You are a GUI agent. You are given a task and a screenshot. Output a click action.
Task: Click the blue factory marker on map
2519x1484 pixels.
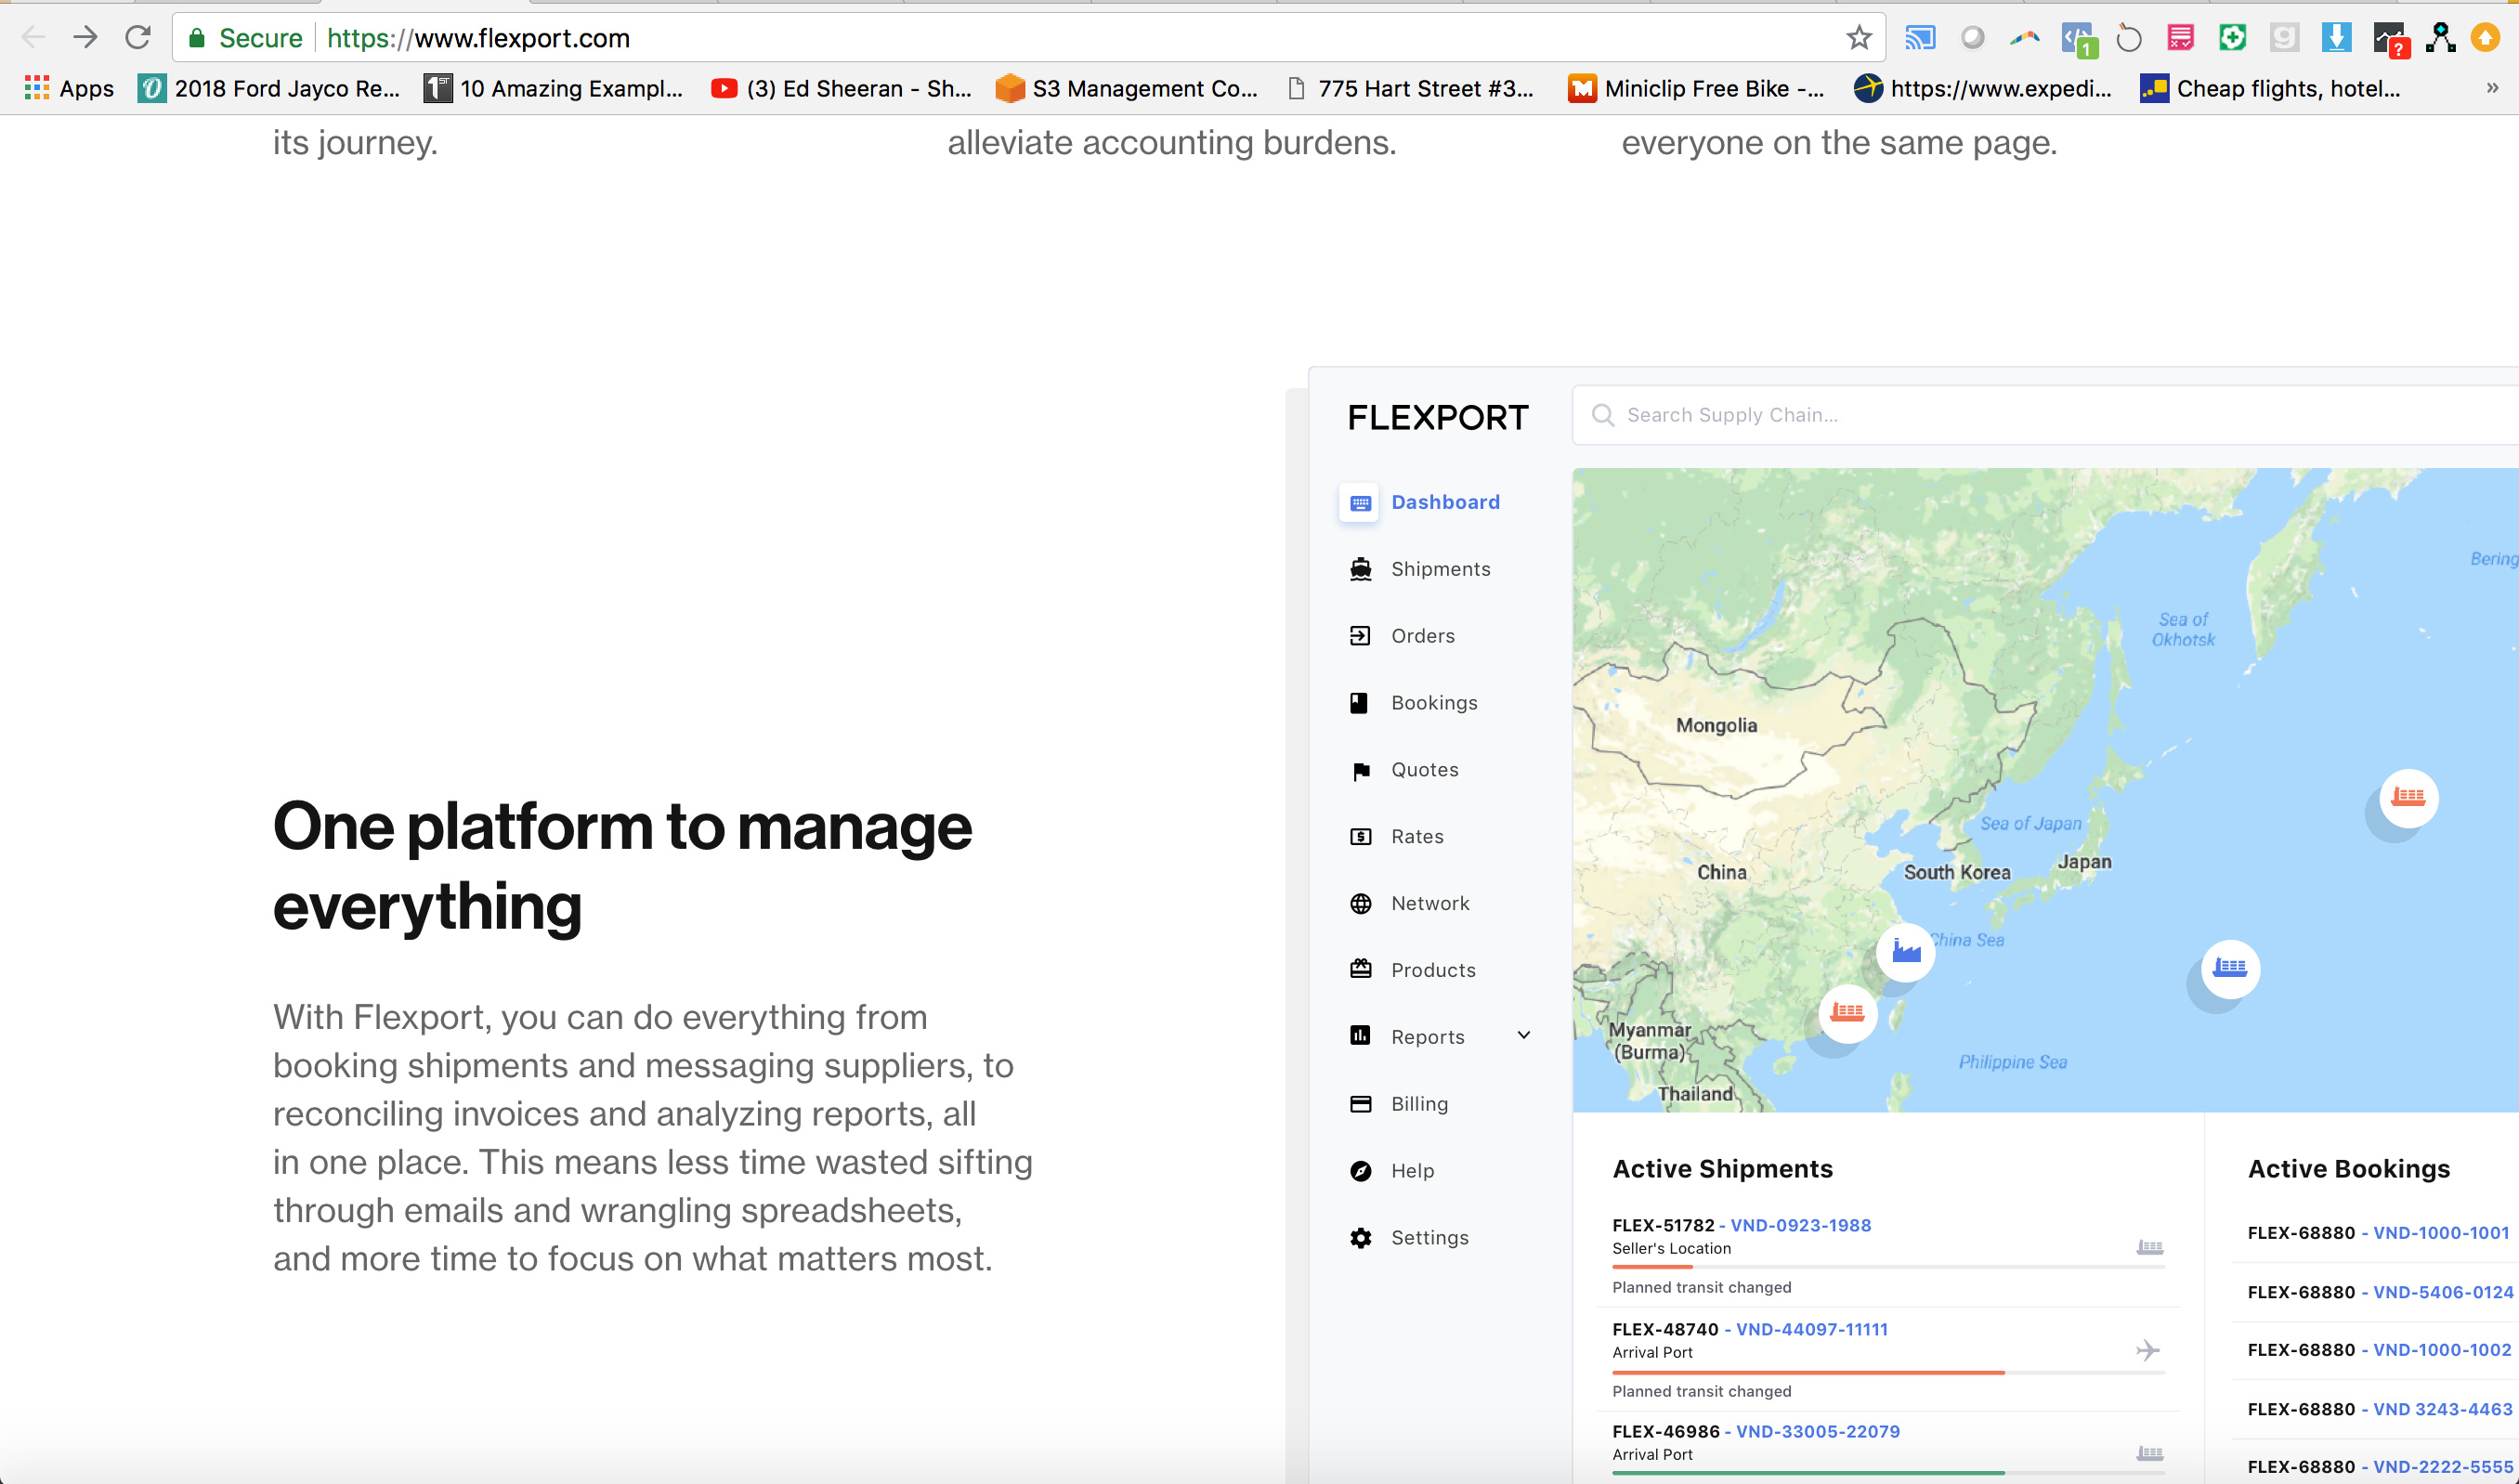pos(1906,951)
